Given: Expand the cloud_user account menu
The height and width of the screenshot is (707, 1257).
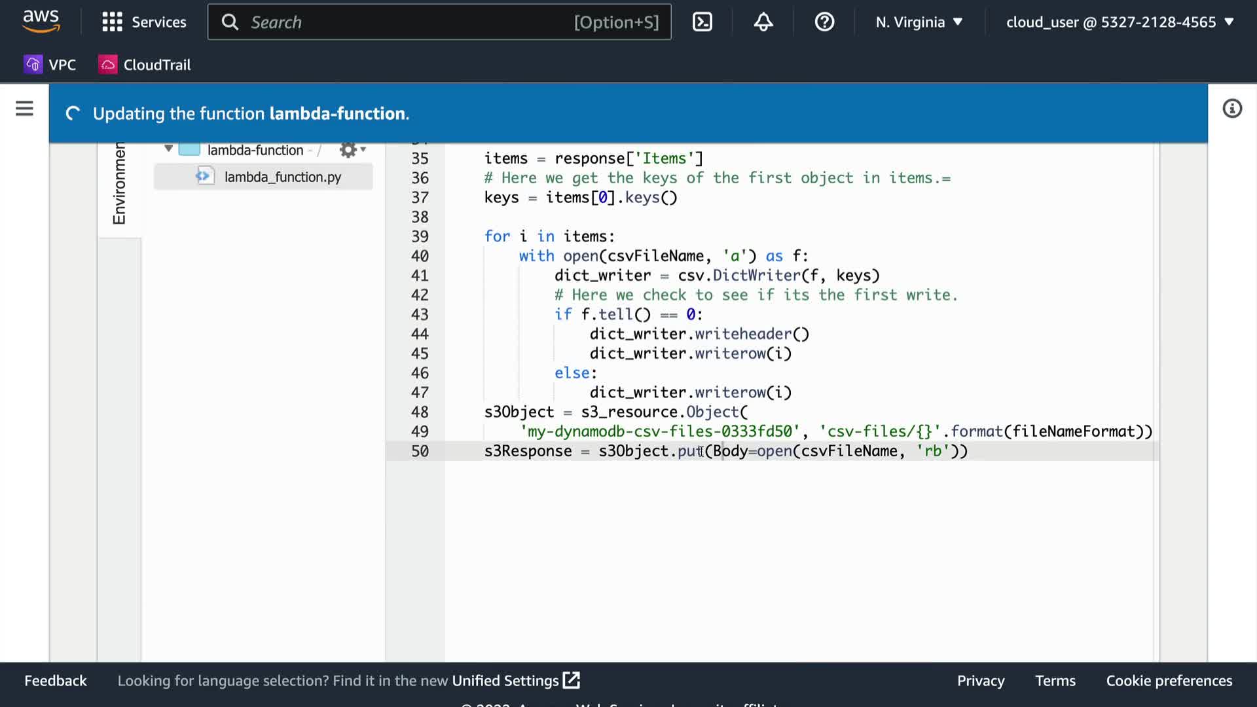Looking at the screenshot, I should 1120,22.
